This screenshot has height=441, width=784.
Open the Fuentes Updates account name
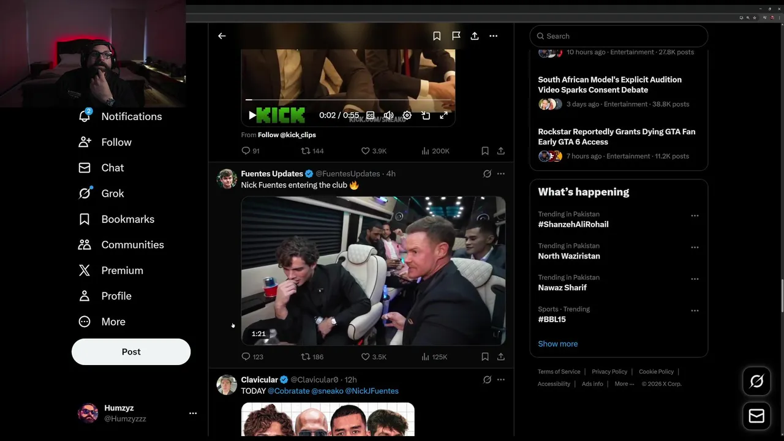point(272,174)
